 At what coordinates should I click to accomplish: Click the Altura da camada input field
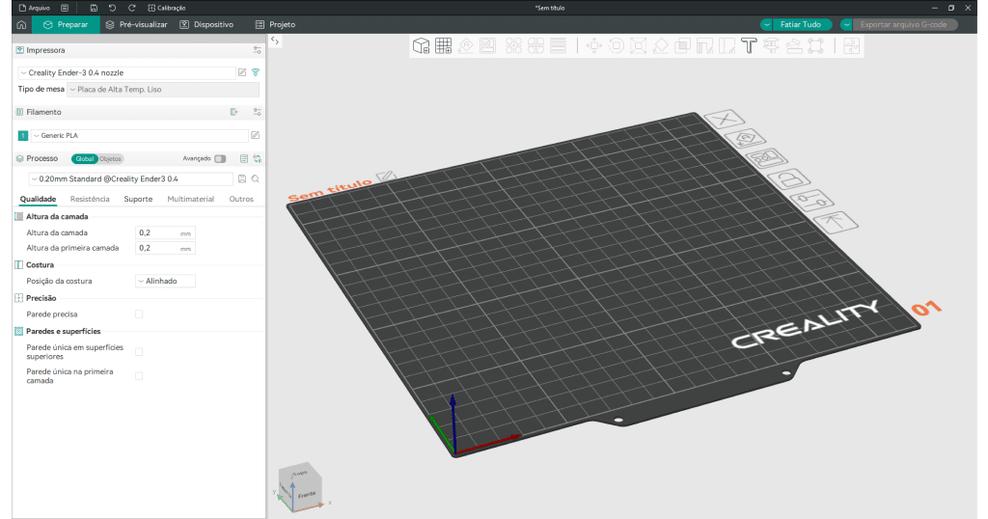[x=165, y=233]
